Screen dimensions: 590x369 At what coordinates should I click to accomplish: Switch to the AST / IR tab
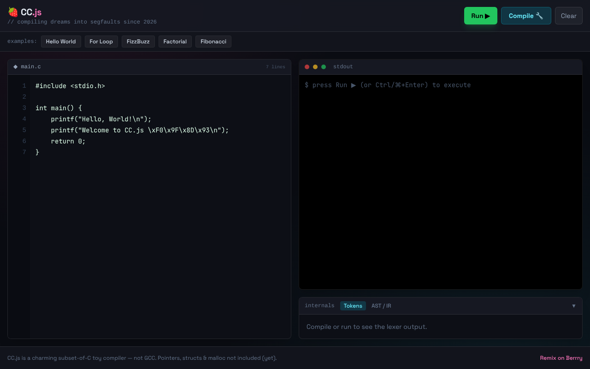[381, 306]
